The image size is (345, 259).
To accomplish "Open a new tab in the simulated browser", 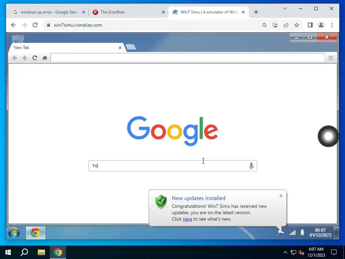I will point(131,47).
